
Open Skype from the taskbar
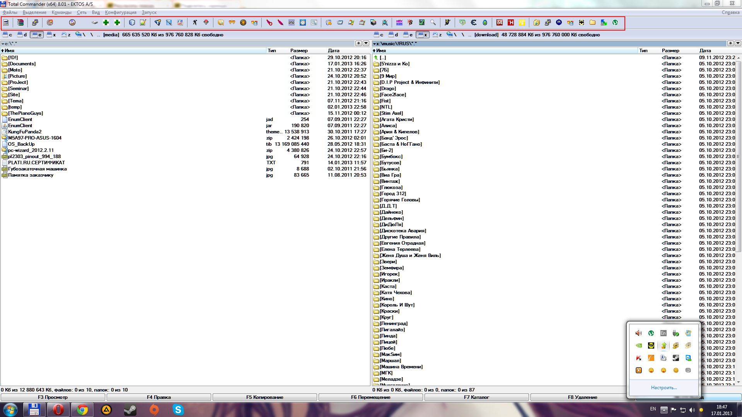[178, 409]
